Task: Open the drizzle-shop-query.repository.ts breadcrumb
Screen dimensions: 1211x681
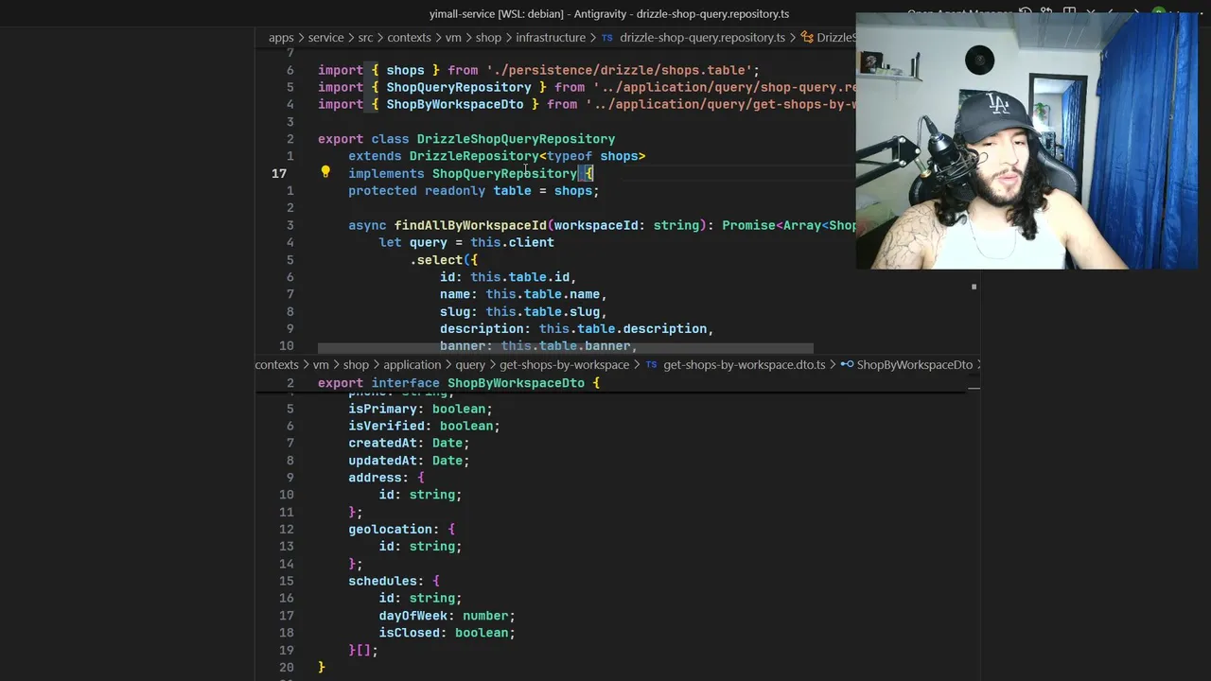Action: tap(702, 38)
